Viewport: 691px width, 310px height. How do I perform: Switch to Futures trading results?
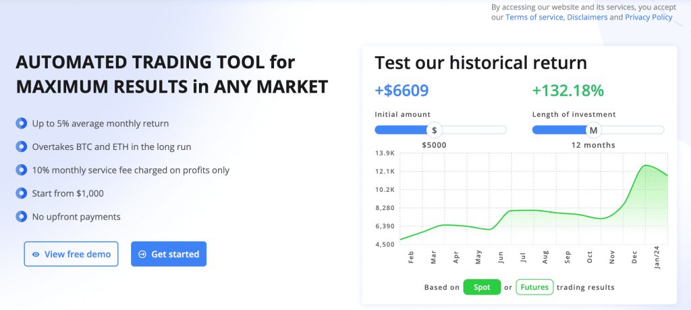point(534,287)
